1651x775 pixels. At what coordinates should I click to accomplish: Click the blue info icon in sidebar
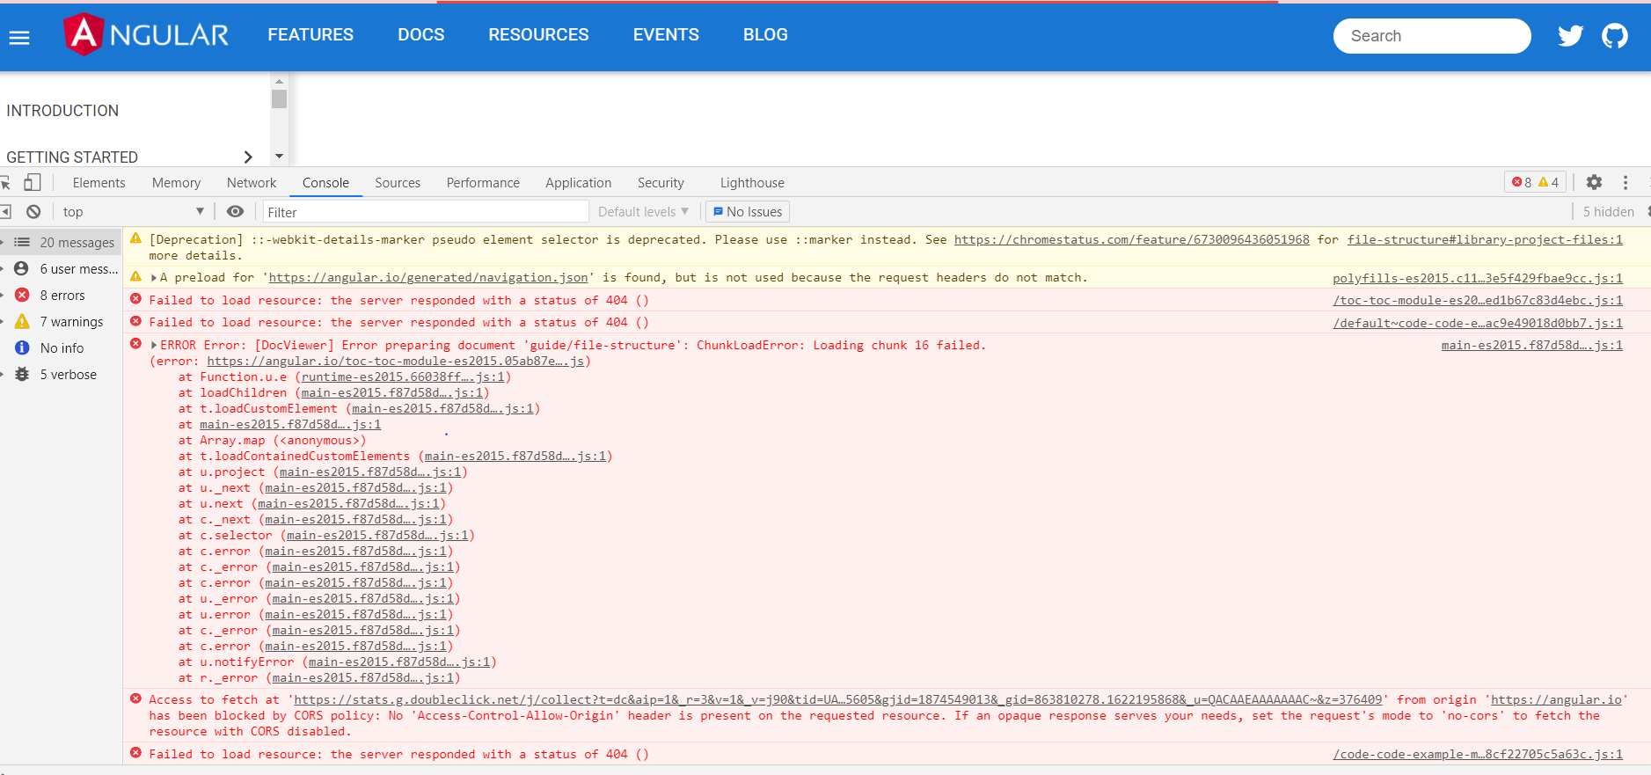tap(22, 348)
